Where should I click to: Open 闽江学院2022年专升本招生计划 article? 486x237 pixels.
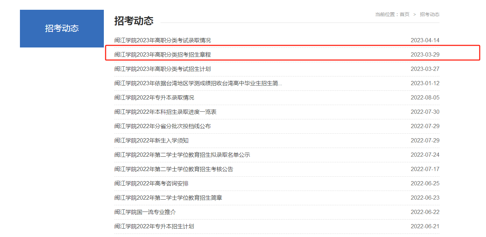(x=154, y=227)
